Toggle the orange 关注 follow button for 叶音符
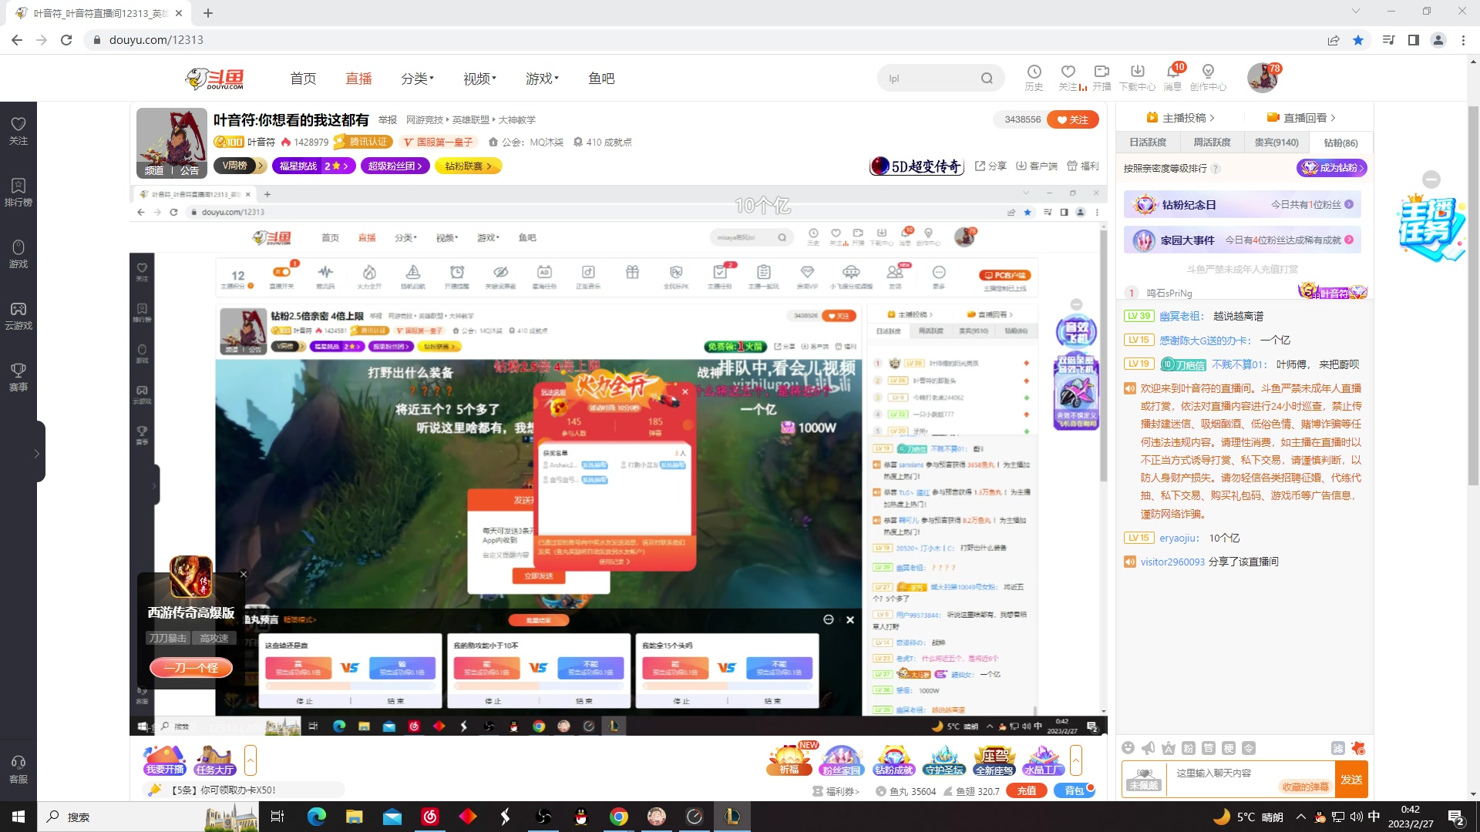This screenshot has width=1480, height=832. [x=1072, y=119]
